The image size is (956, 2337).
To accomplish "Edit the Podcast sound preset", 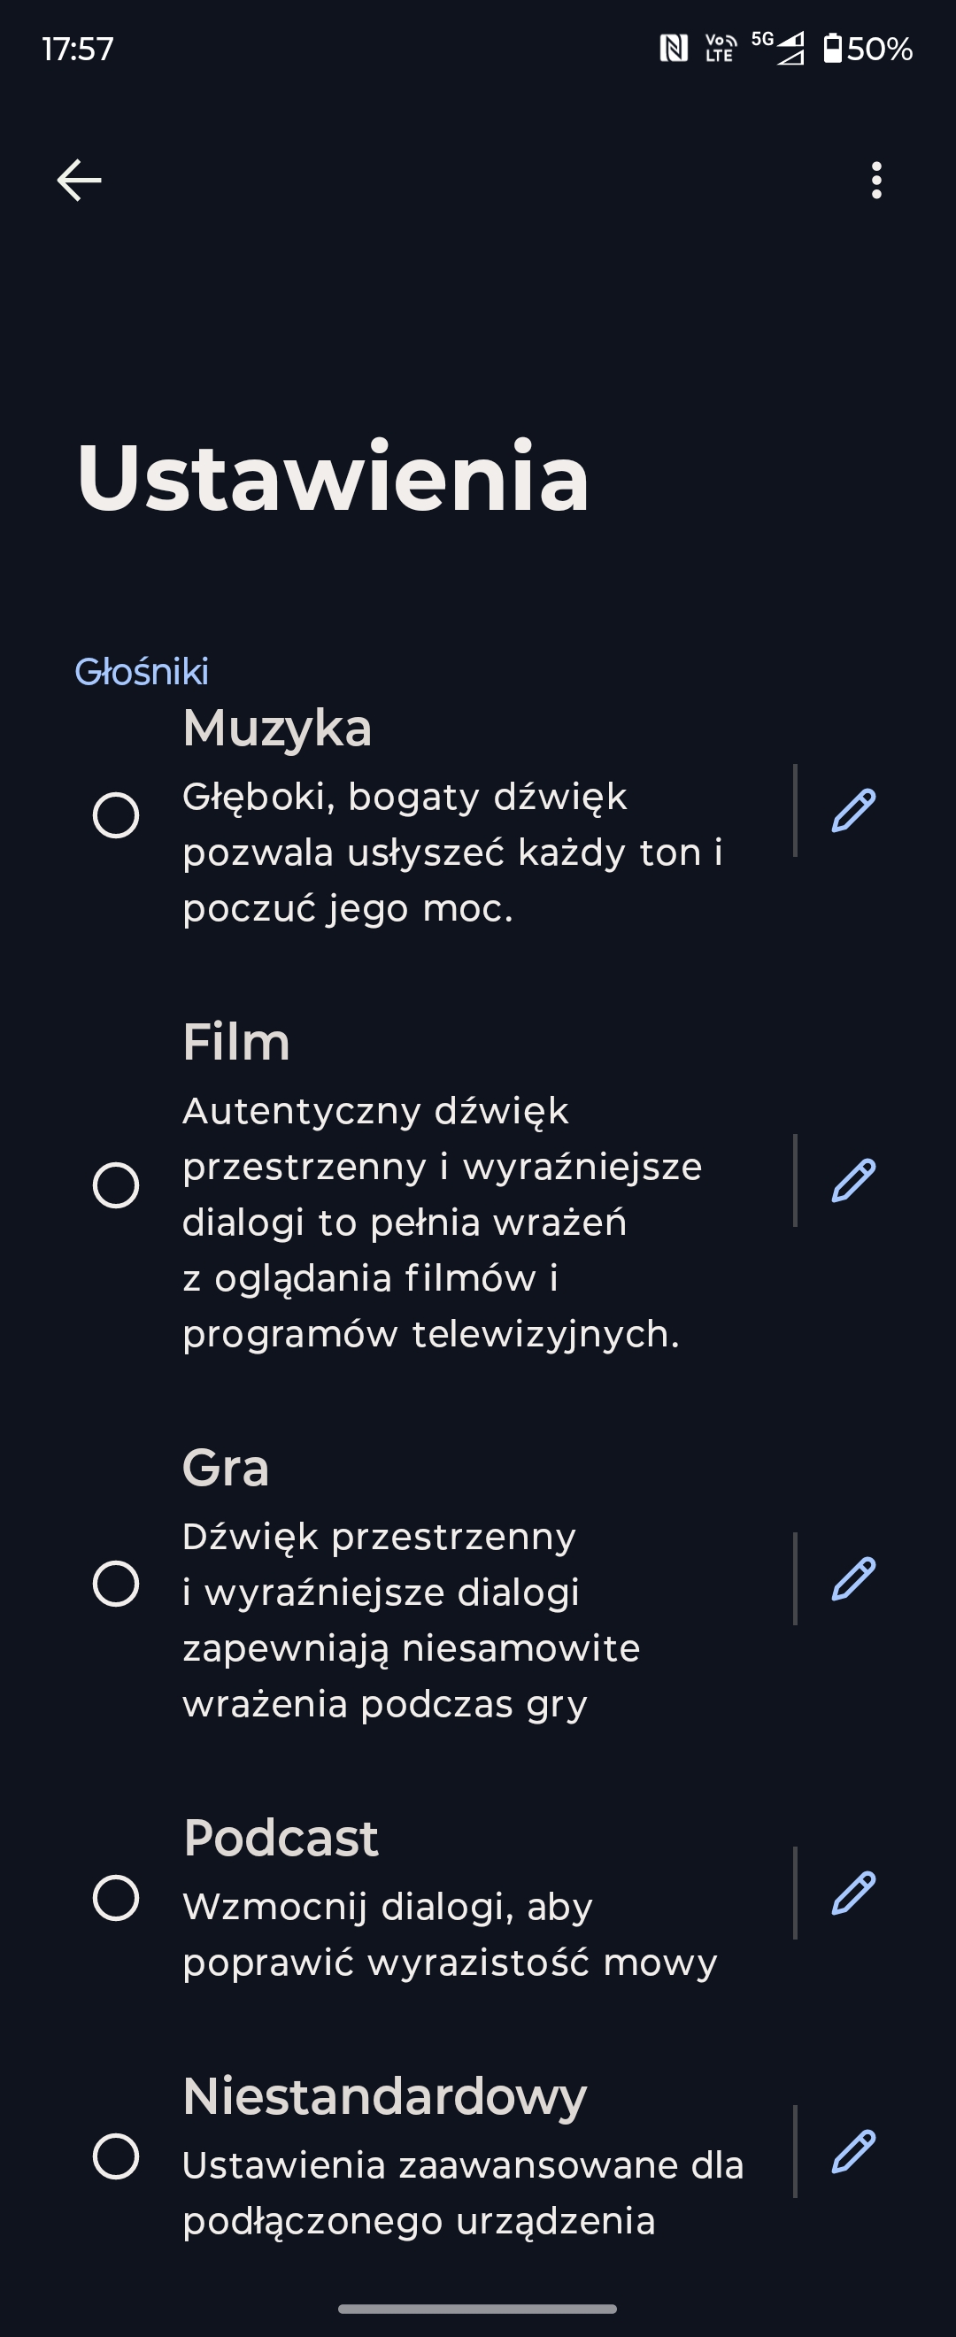I will tap(853, 1893).
